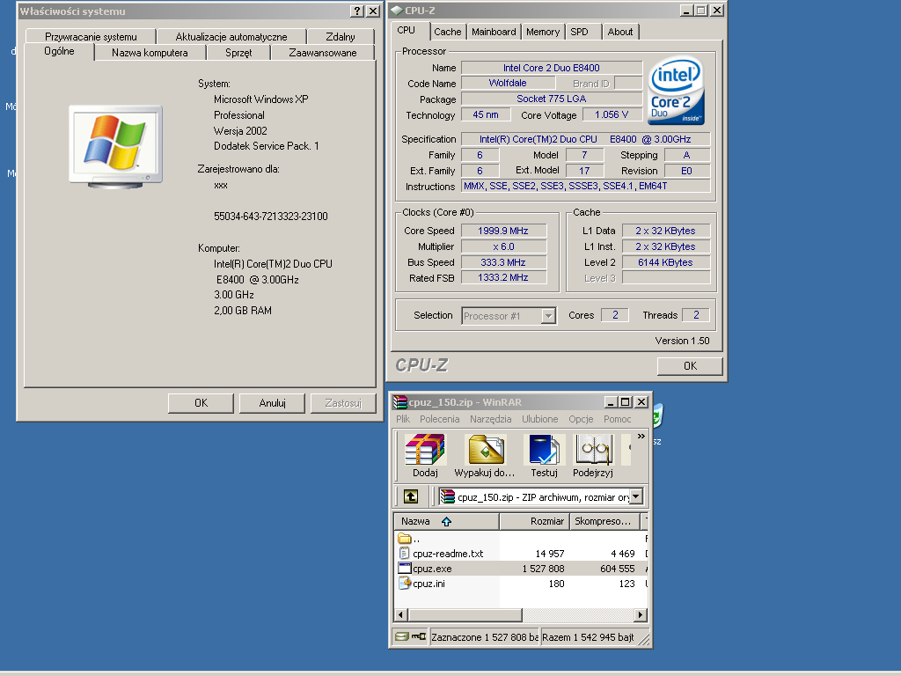Click the Name field Intel Core 2 Duo E8400
Image resolution: width=901 pixels, height=676 pixels.
point(552,68)
